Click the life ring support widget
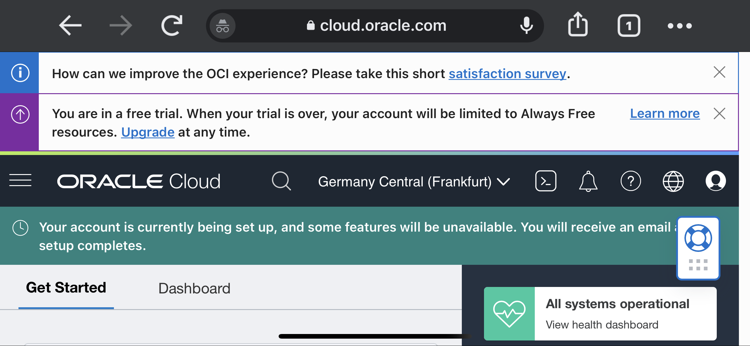 [x=698, y=238]
